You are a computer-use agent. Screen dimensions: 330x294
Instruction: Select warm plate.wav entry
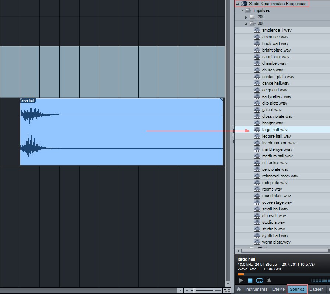[282, 242]
